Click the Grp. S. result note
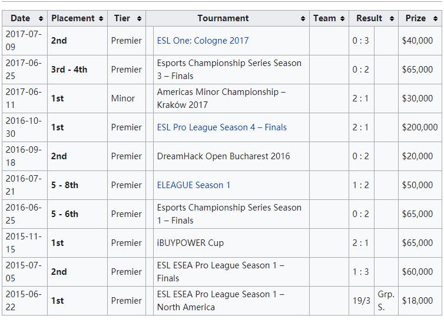Viewport: 444px width, 322px height. (386, 300)
